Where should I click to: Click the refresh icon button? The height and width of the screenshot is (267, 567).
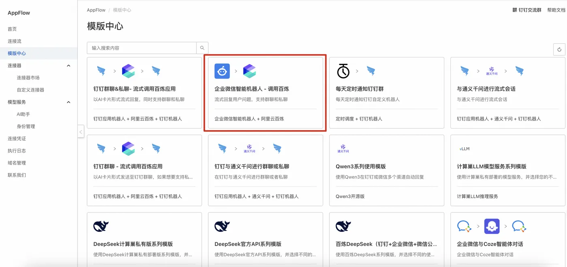(559, 49)
